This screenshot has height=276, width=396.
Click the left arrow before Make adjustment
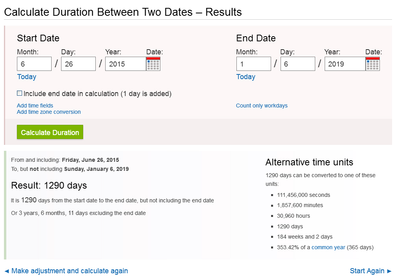point(7,271)
